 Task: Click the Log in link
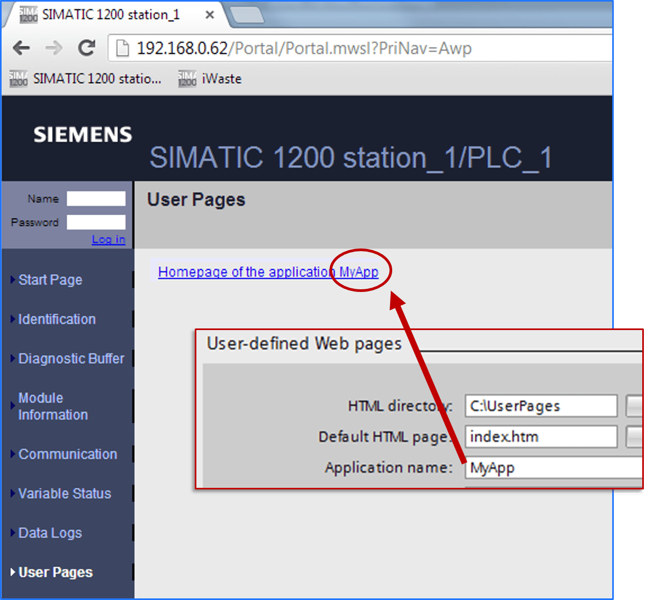[x=108, y=239]
